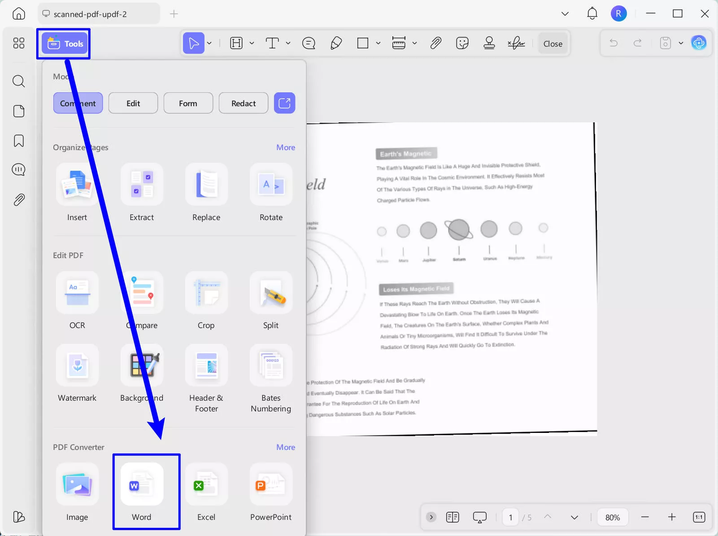Expand the shape tool dropdown
Image resolution: width=718 pixels, height=536 pixels.
coord(378,43)
